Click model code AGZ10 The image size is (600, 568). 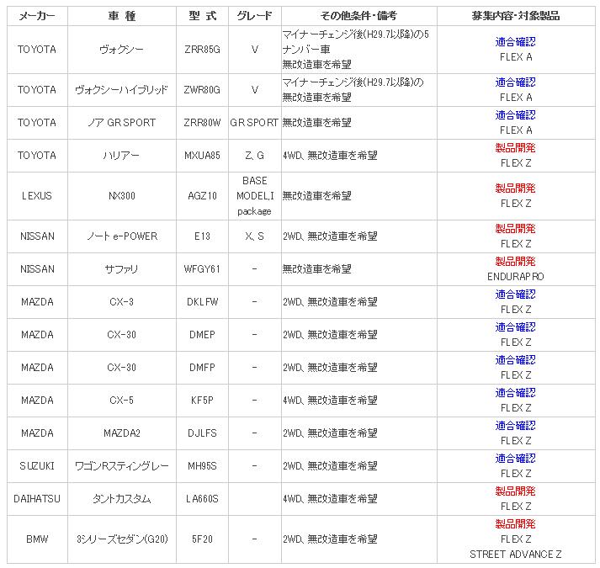[x=202, y=196]
